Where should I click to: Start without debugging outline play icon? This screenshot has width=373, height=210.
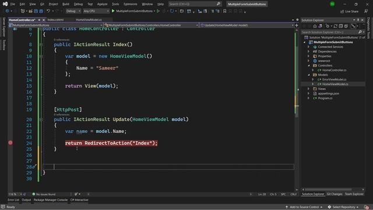click(158, 11)
